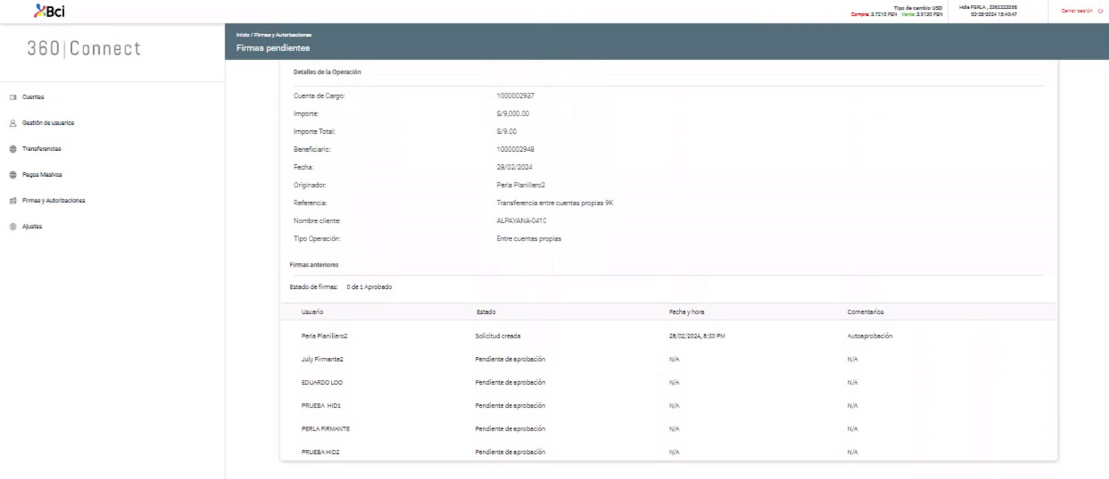Viewport: 1109px width, 479px height.
Task: Click the Cuentas card icon in sidebar
Action: point(12,97)
